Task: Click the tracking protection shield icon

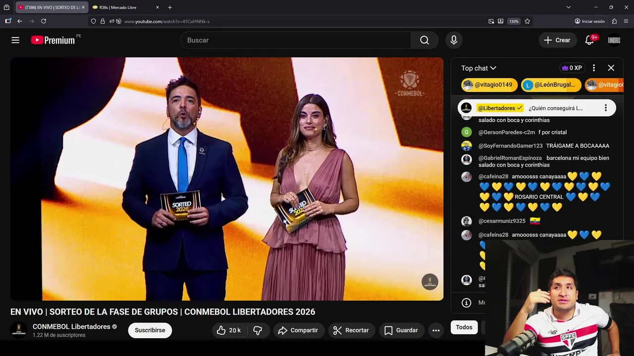Action: pos(93,21)
